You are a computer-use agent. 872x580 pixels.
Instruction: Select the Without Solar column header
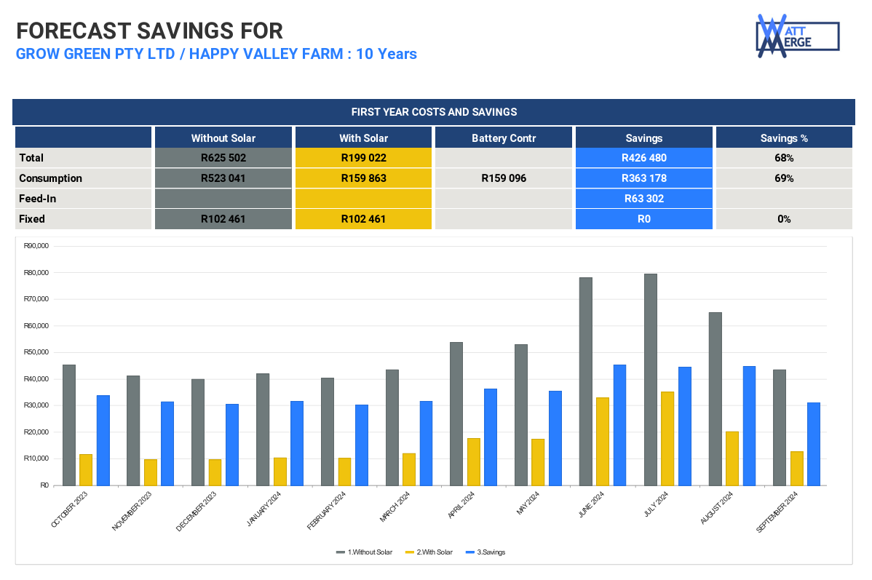[223, 138]
